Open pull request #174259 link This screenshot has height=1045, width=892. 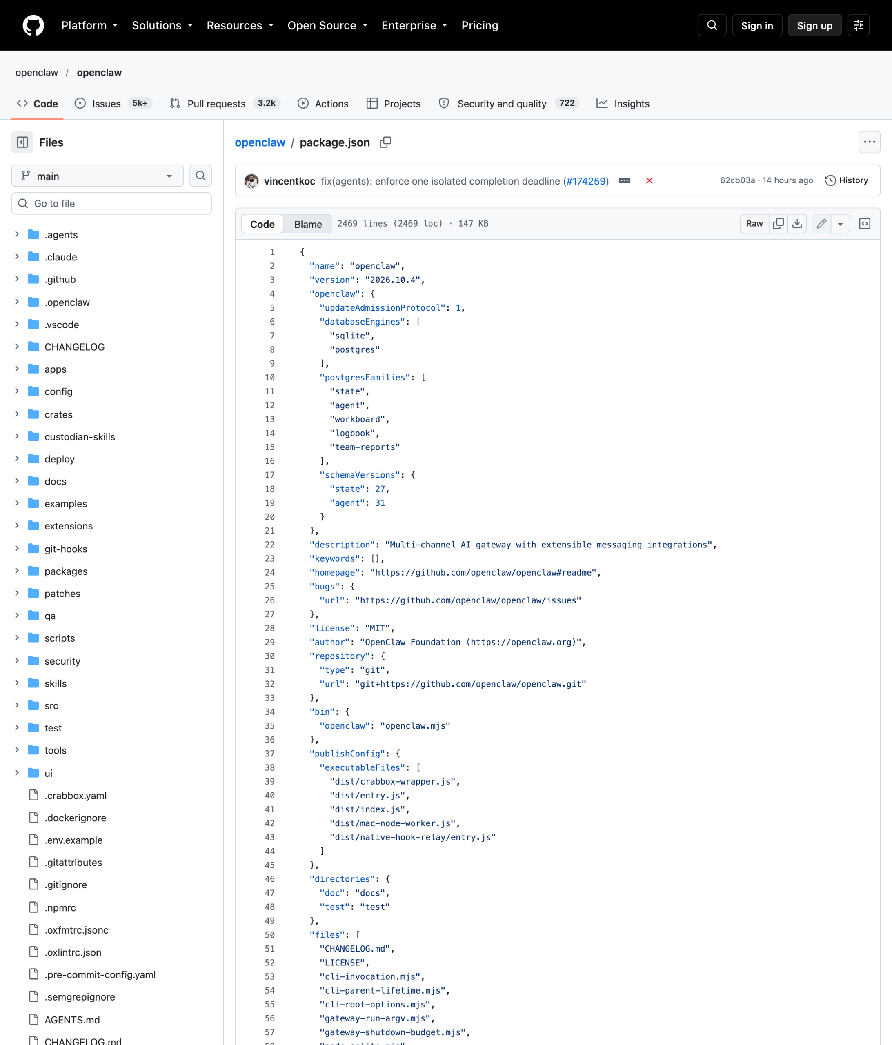(586, 181)
